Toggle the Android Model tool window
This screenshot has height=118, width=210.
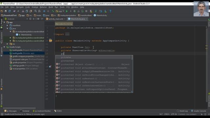209,100
